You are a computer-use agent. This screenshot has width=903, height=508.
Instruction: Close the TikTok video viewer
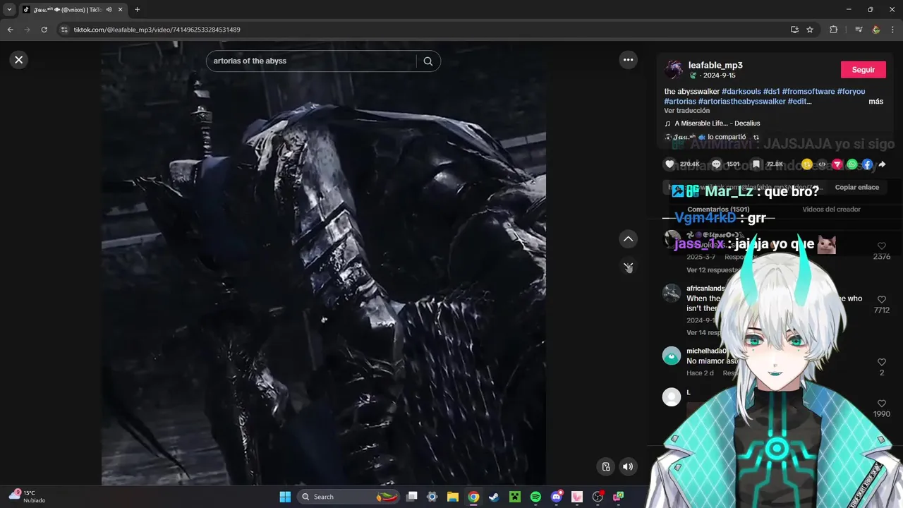(19, 60)
